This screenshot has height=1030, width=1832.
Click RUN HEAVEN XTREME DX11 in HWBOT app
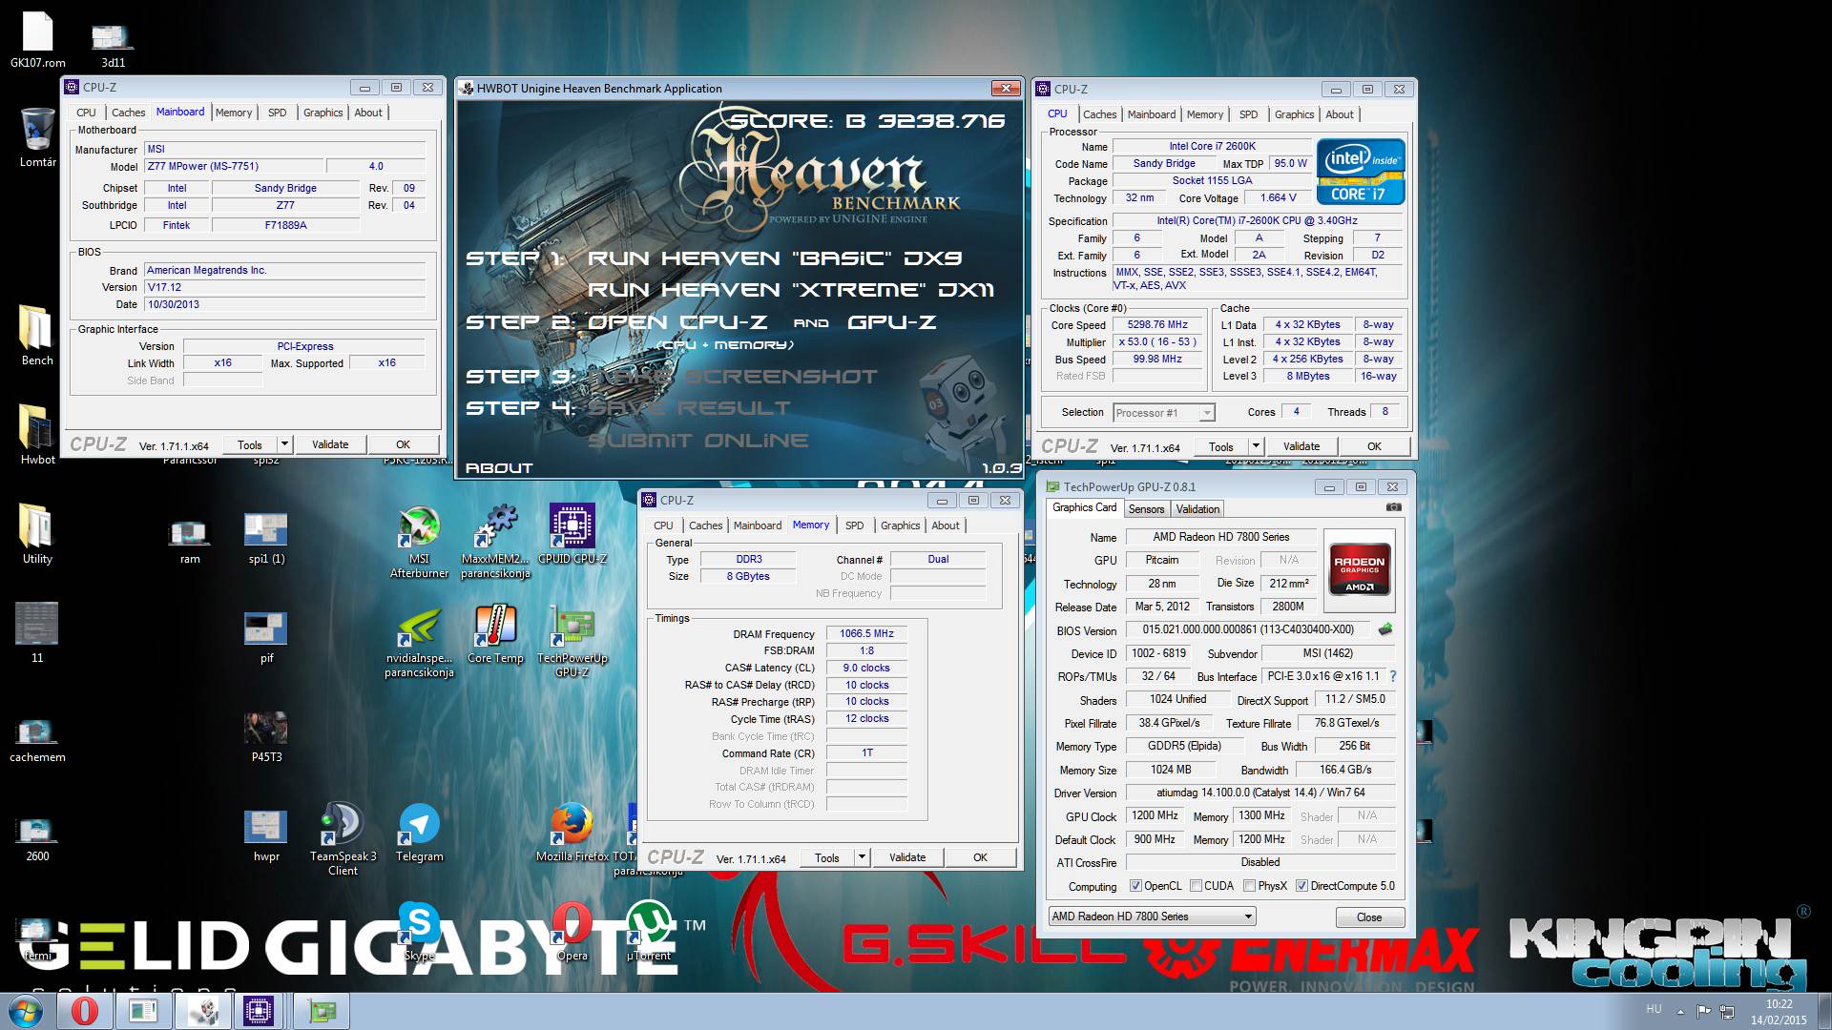pyautogui.click(x=791, y=290)
